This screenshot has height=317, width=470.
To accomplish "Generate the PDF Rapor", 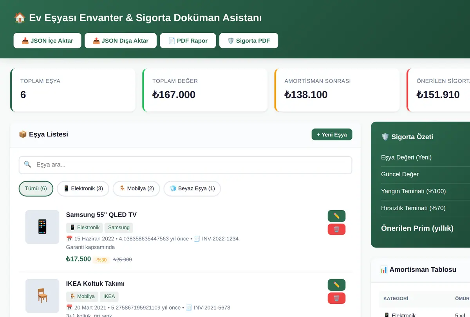I will pos(188,41).
